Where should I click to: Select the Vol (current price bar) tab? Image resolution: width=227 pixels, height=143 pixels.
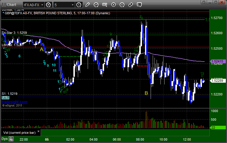(19, 132)
